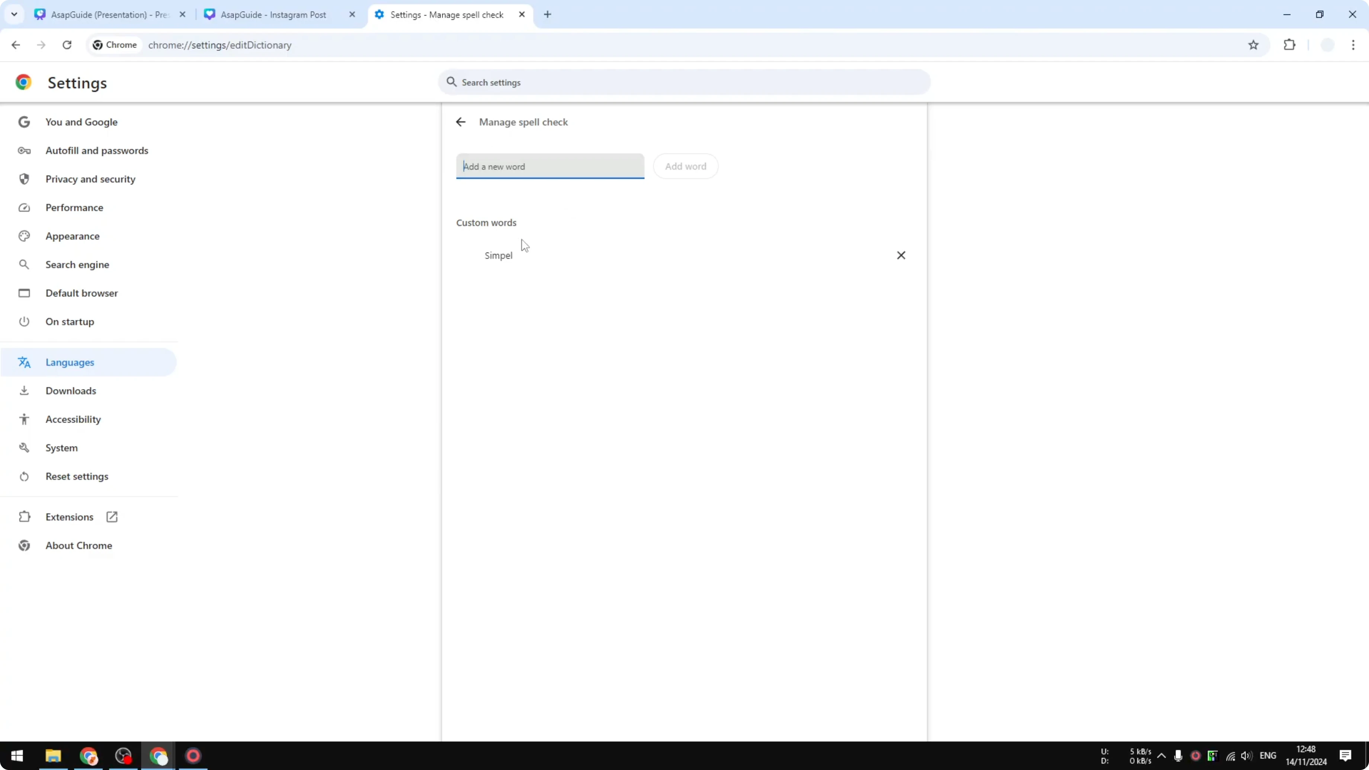Viewport: 1369px width, 770px height.
Task: Bookmark this page via the star icon
Action: click(x=1254, y=45)
